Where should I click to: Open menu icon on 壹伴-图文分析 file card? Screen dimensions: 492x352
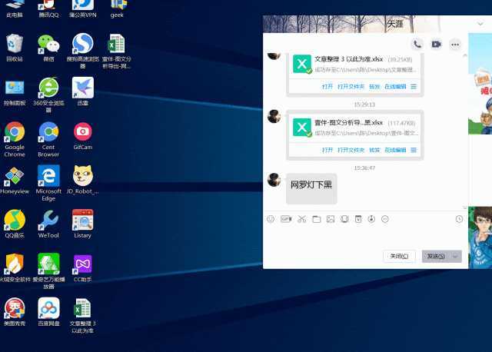point(414,150)
